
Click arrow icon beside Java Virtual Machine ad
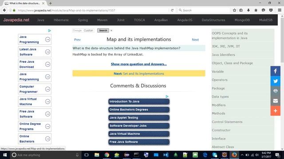[x=47, y=102]
